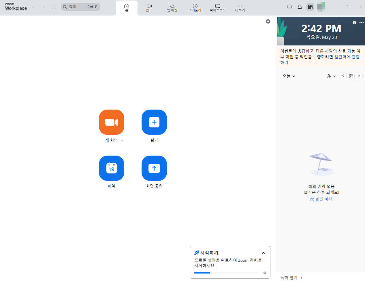Select the Schedule calendar icon
365x281 pixels.
coord(111,168)
